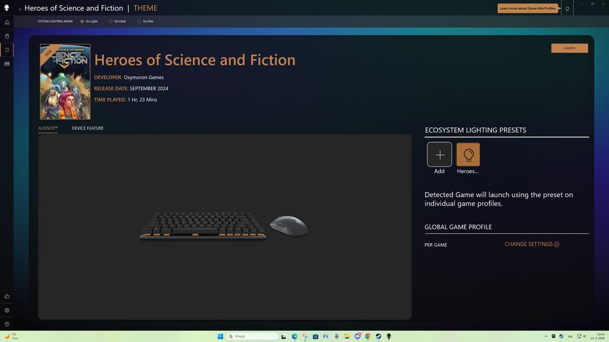
Task: Open the help question mark icon
Action: (7, 324)
